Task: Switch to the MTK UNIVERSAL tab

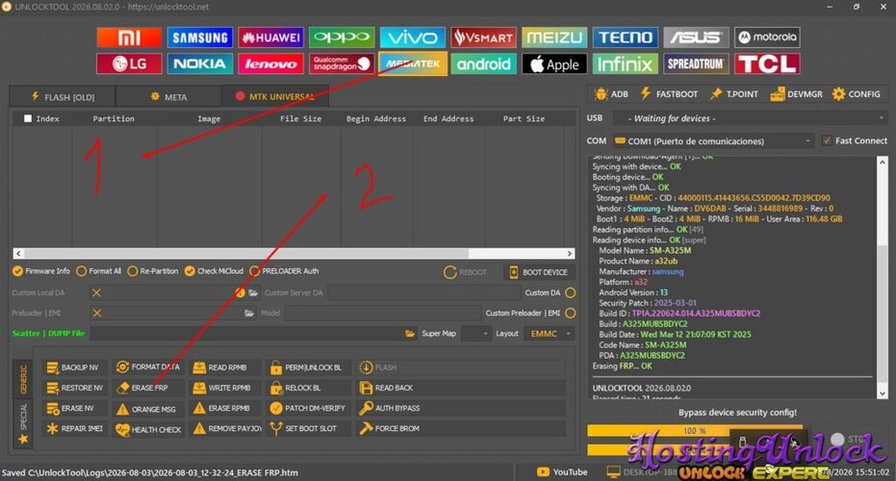Action: (275, 96)
